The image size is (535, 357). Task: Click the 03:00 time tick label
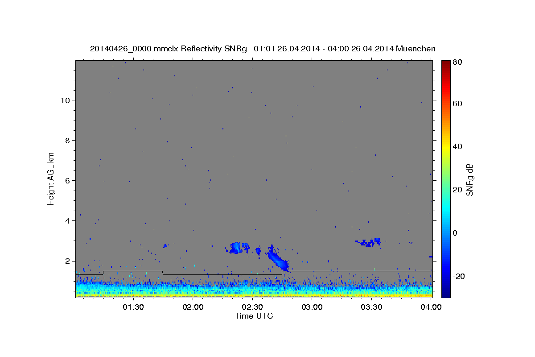(x=312, y=307)
